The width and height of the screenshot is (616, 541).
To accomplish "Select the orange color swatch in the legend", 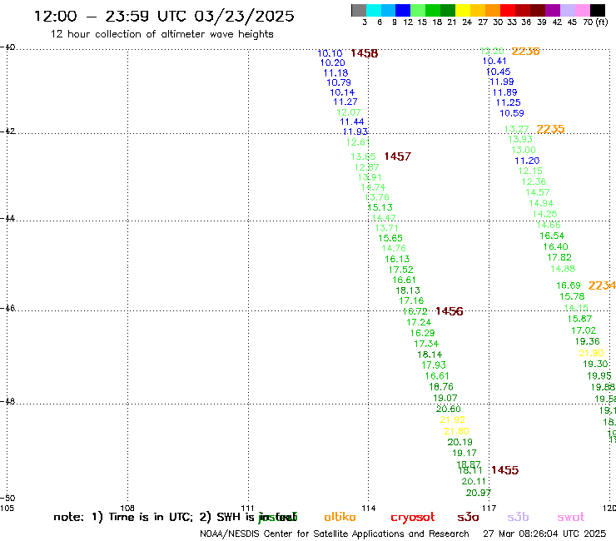I will (x=493, y=11).
